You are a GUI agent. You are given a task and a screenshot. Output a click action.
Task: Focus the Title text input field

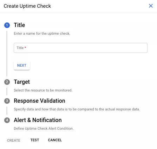(x=80, y=48)
